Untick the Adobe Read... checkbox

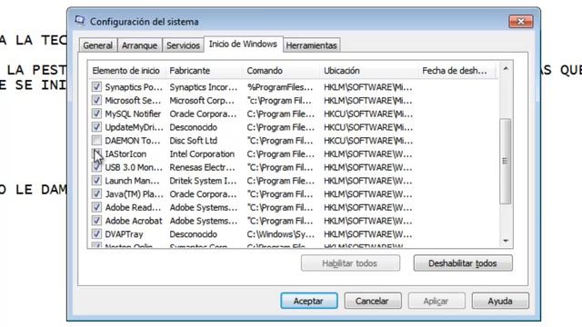(x=96, y=207)
